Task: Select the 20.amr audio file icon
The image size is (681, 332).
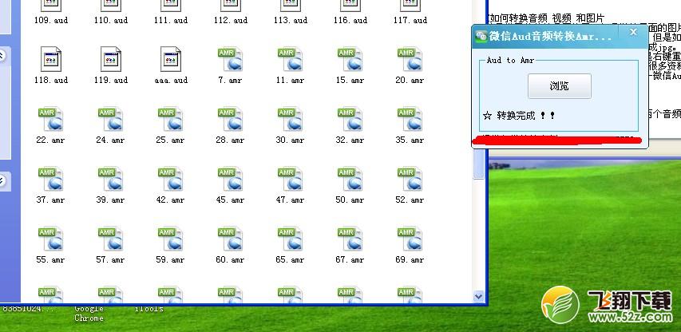Action: tap(410, 59)
